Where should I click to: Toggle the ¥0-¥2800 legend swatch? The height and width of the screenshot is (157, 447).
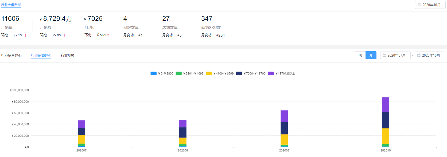[x=154, y=73]
